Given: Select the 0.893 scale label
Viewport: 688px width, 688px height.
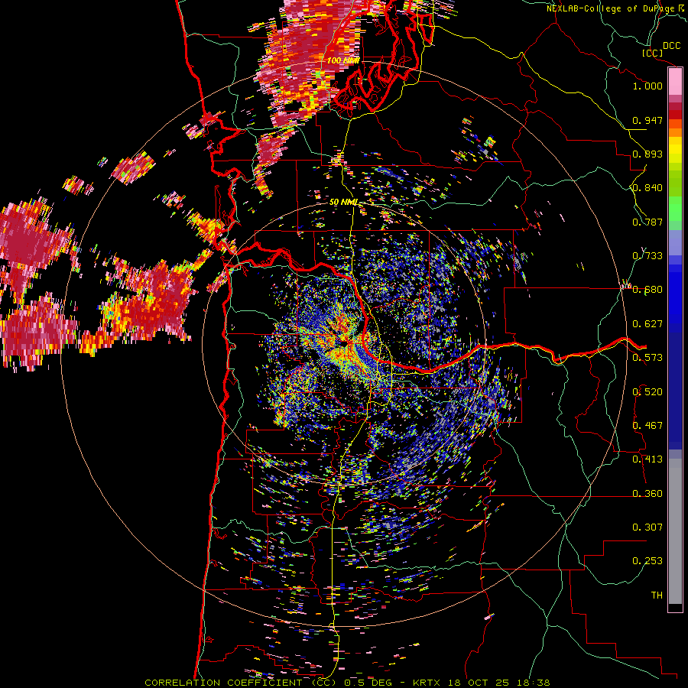Looking at the screenshot, I should 647,154.
